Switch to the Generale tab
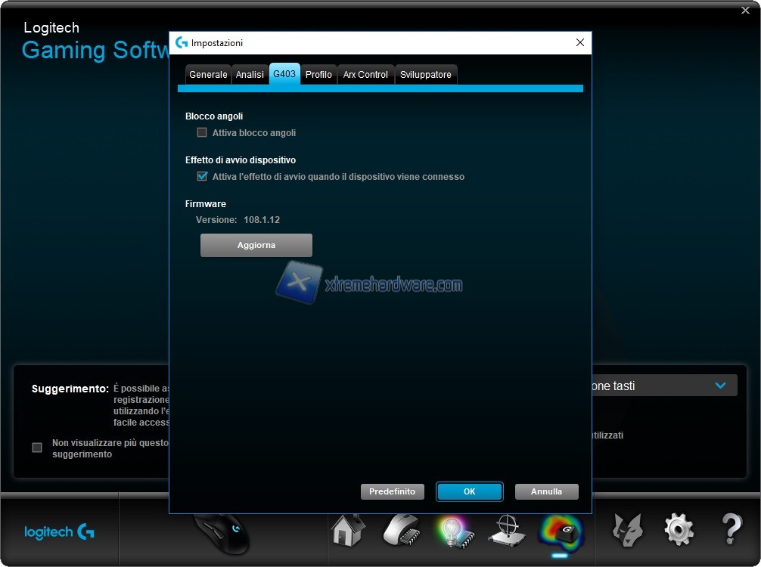This screenshot has height=567, width=761. point(208,75)
